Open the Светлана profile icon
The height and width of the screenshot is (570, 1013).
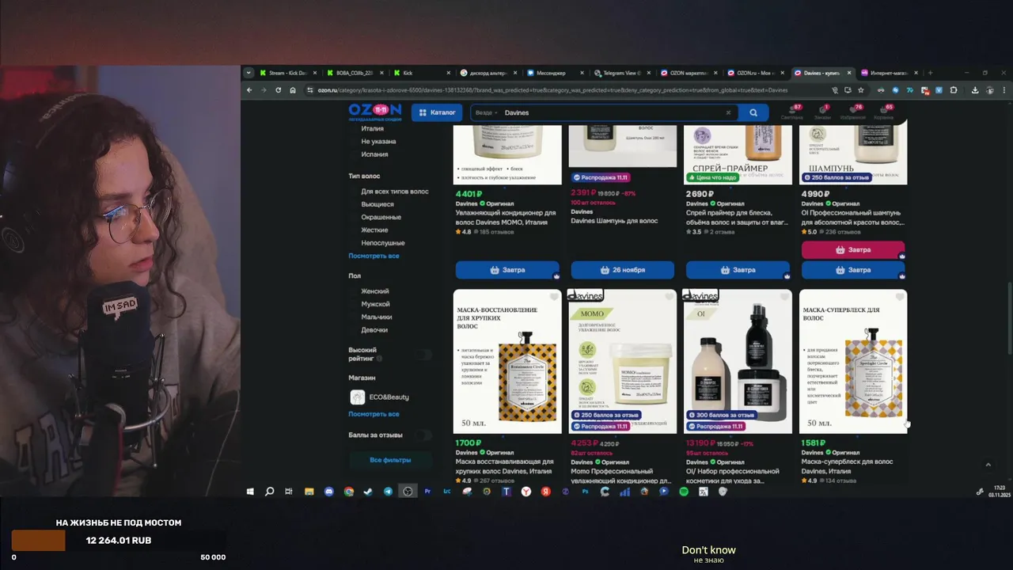pos(791,112)
